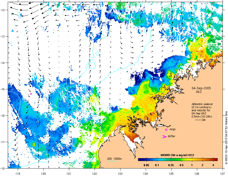
Task: Click the colorbar tick label '0.1'
Action: coord(157,165)
